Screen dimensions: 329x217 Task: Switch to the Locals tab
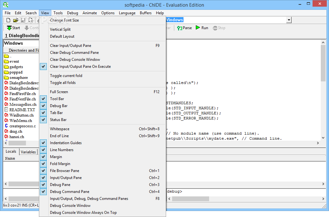click(11, 151)
